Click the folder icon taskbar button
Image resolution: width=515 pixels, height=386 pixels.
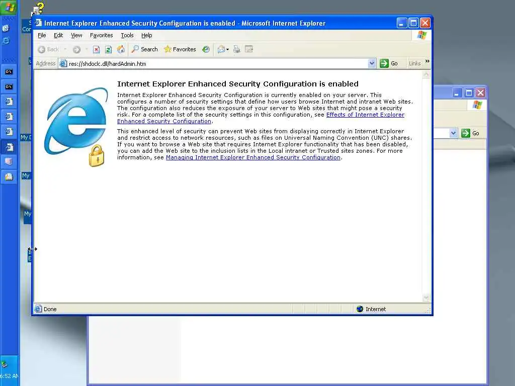coord(9,177)
